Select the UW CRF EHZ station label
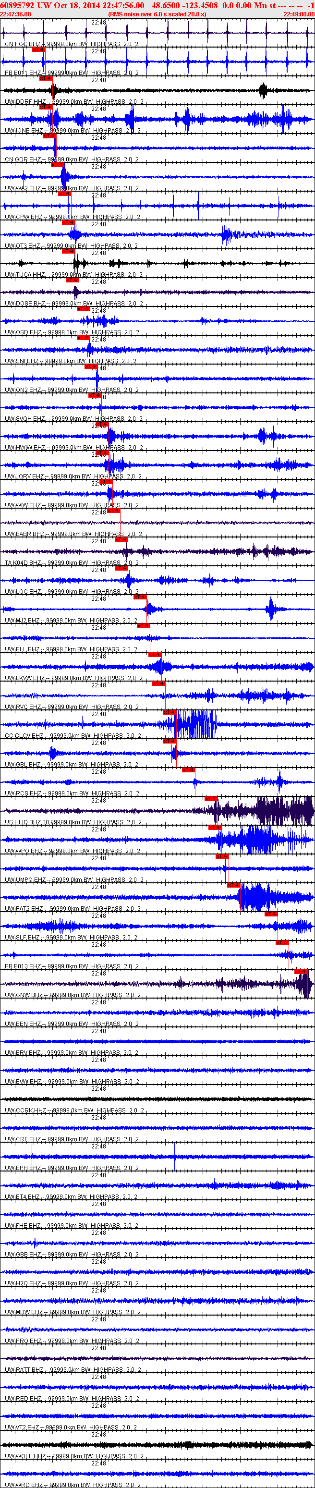 pos(72,1140)
